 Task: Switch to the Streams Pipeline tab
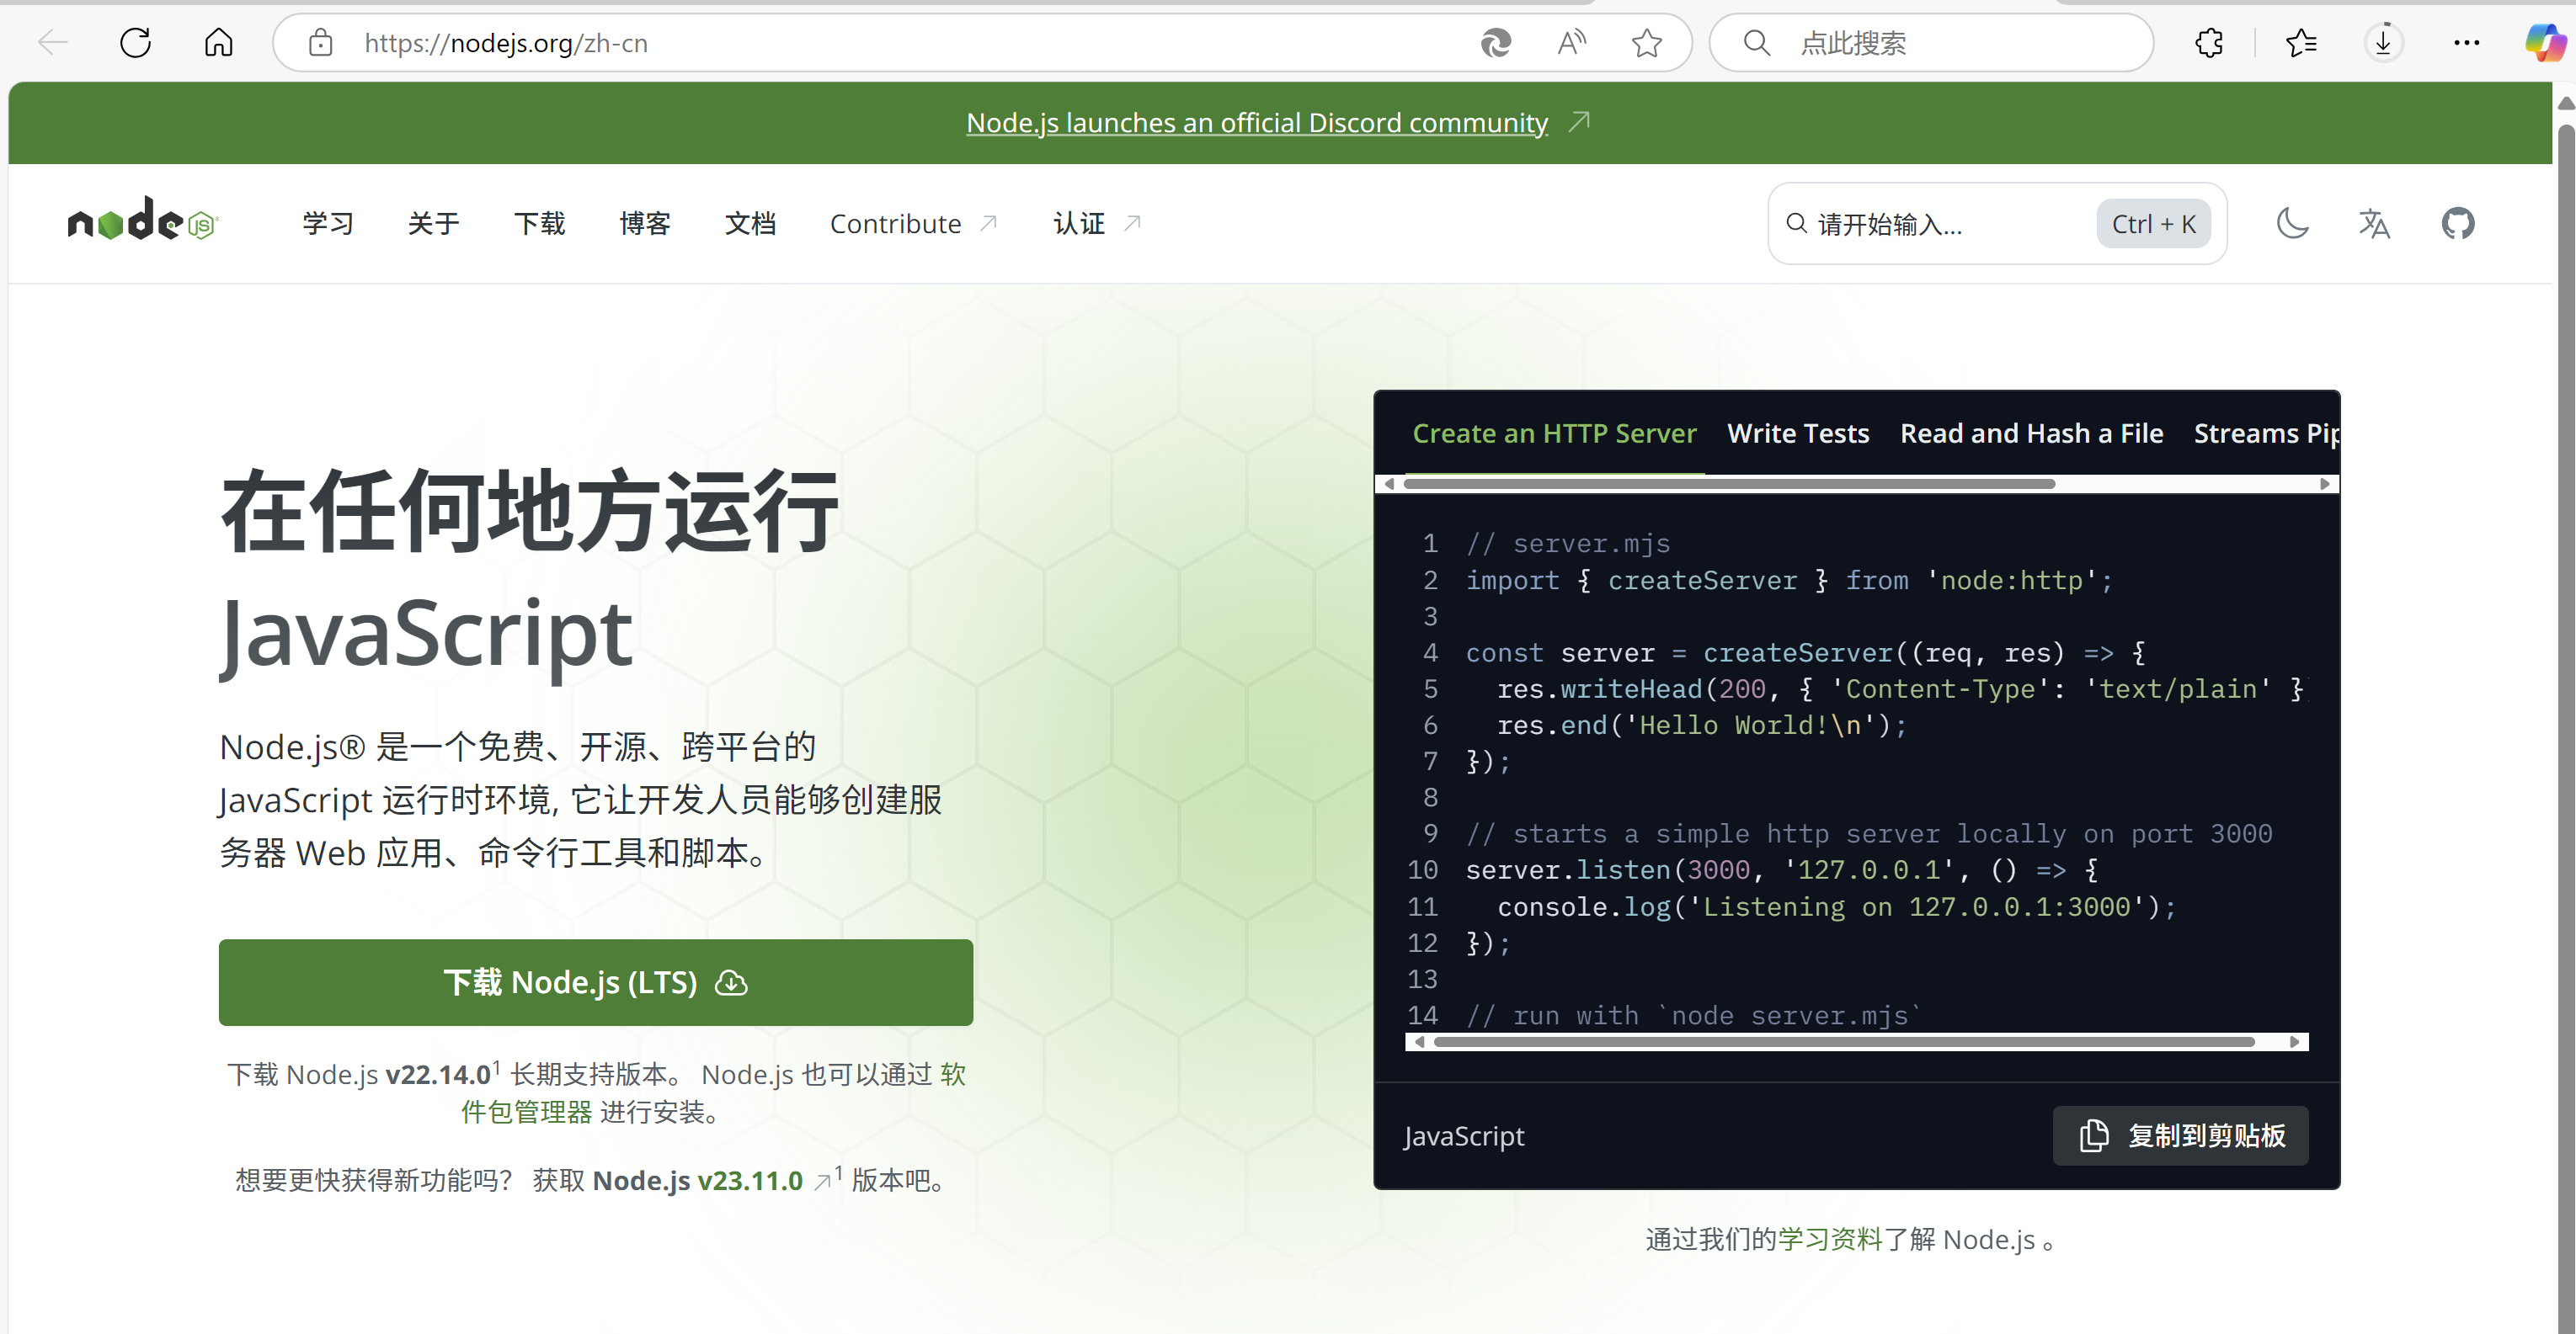point(2266,433)
